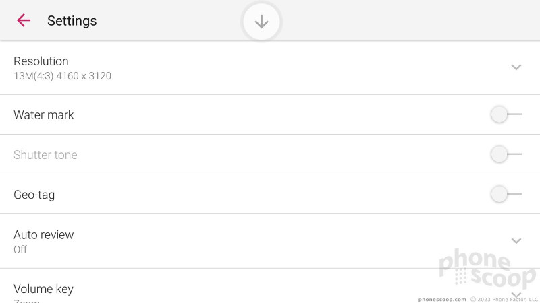Select the Resolution setting label

coord(41,61)
